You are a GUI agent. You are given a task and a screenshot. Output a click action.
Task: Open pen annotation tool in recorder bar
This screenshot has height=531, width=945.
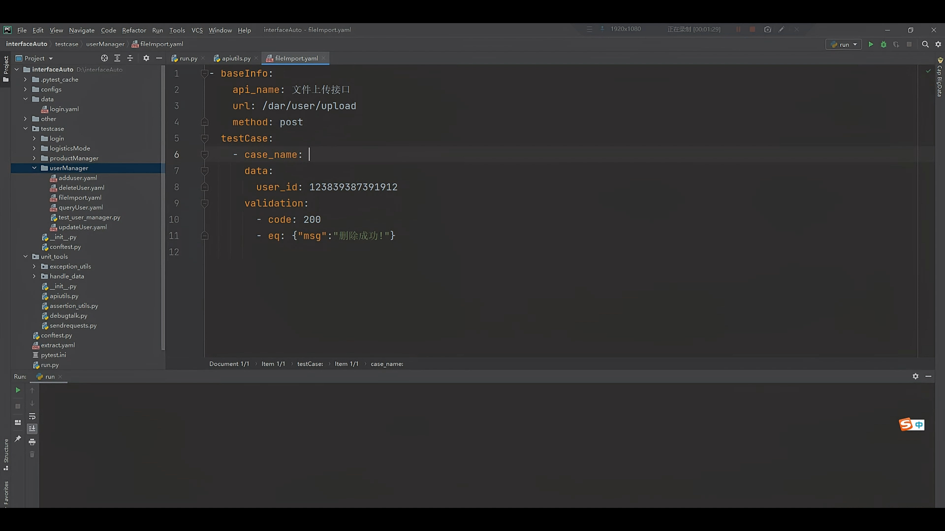(782, 29)
